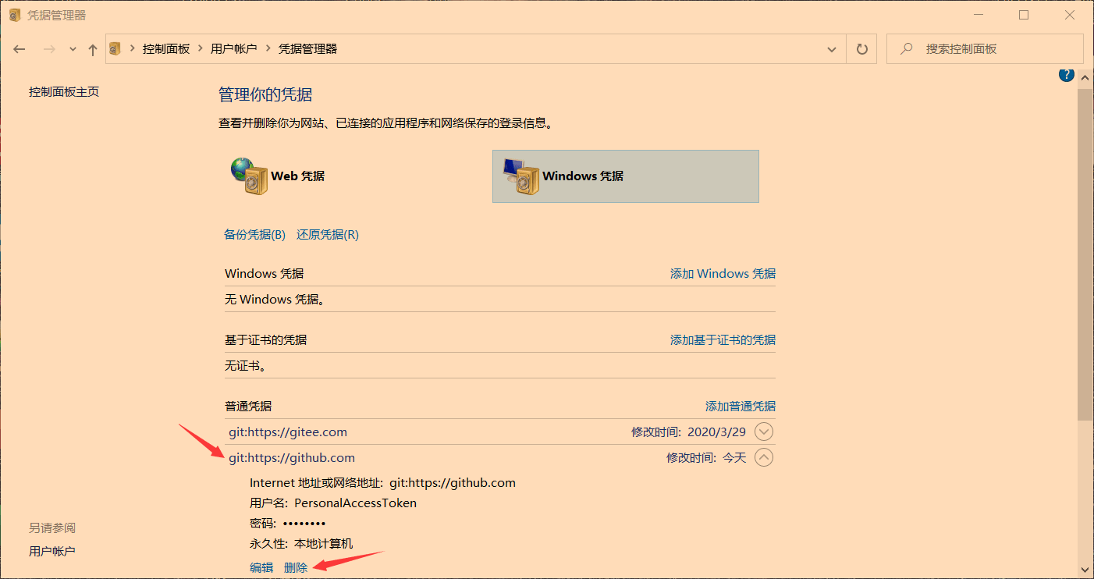Click 编辑 for the github credential
Viewport: 1094px width, 579px height.
[261, 567]
